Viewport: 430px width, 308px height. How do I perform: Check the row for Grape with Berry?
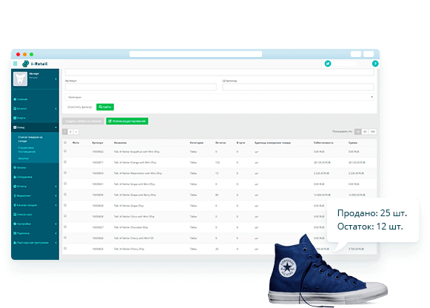(65, 194)
